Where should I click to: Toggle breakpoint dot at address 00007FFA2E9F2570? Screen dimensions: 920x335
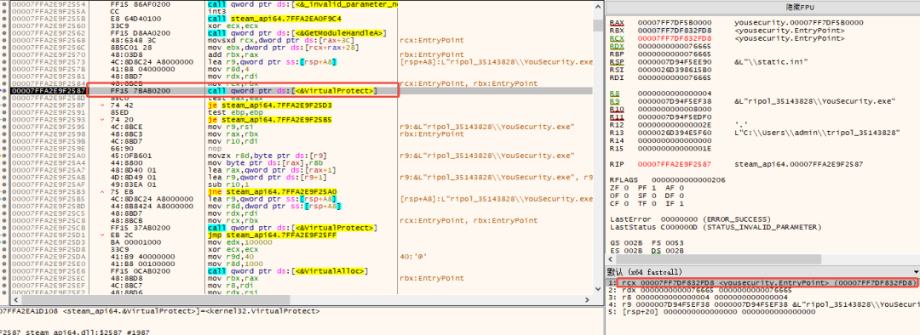[x=5, y=54]
